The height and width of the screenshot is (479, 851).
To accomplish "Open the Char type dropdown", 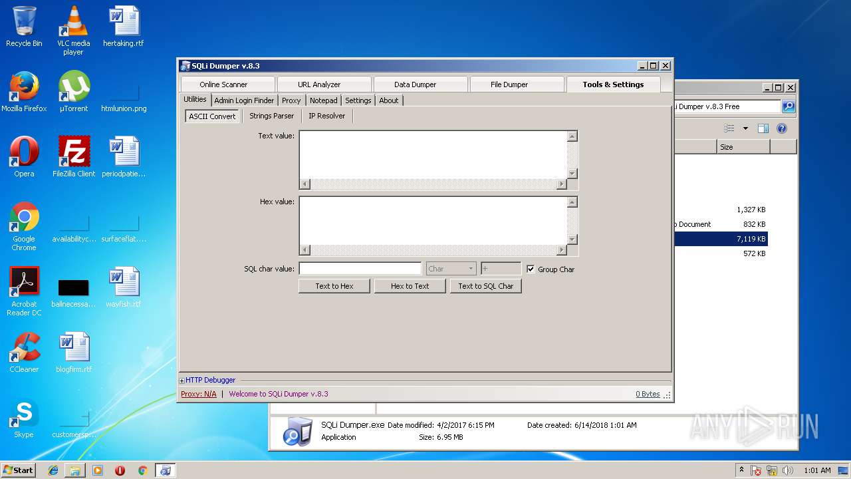I will pos(451,269).
